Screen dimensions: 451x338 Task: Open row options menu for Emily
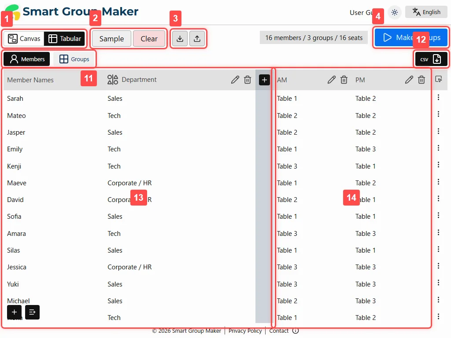point(438,148)
